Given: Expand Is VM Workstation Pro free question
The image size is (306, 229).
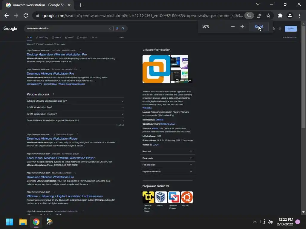Looking at the screenshot, I should click(x=75, y=114).
